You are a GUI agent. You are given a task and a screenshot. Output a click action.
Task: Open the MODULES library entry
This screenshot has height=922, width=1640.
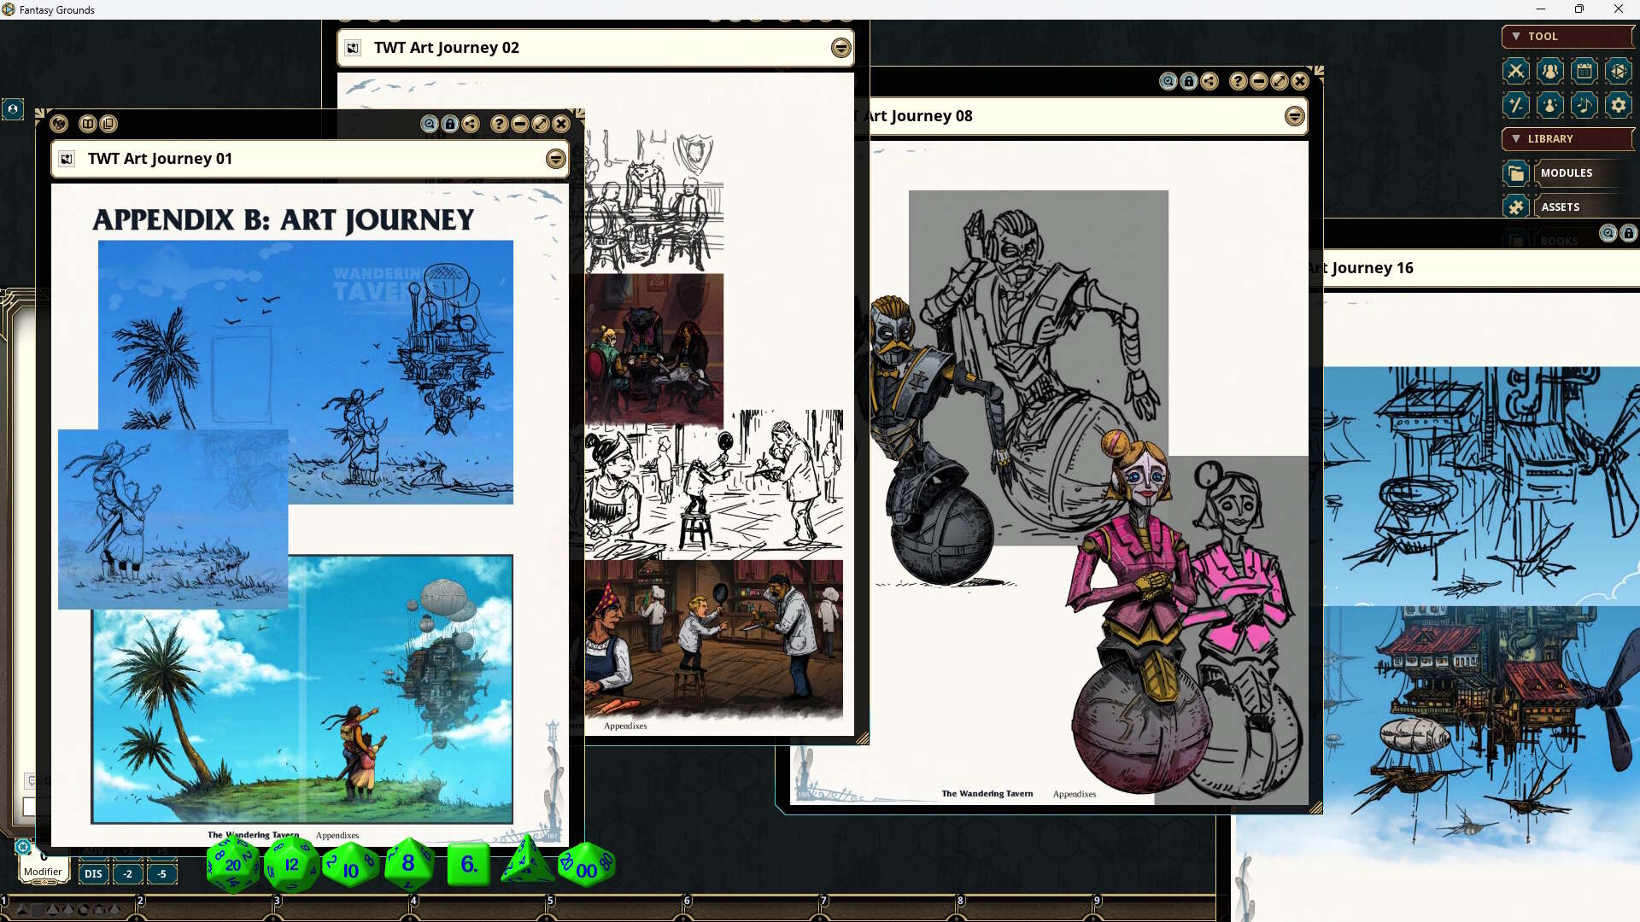(1584, 173)
